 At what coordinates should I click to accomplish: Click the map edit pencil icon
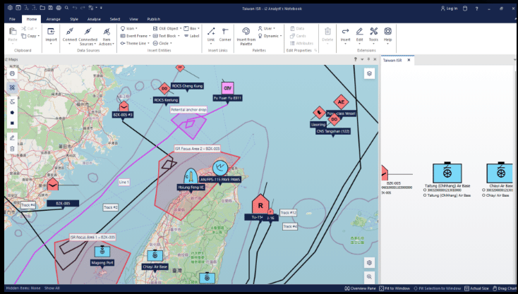coord(12,138)
